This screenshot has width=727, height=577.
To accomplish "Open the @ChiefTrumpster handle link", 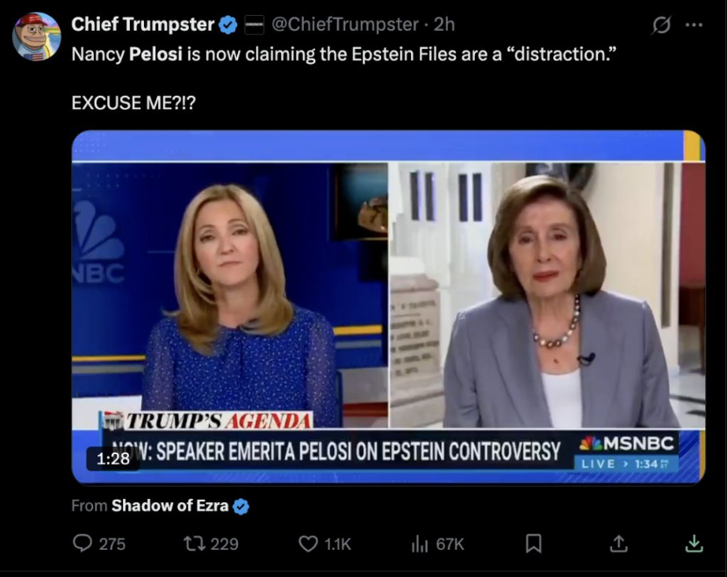I will [345, 24].
